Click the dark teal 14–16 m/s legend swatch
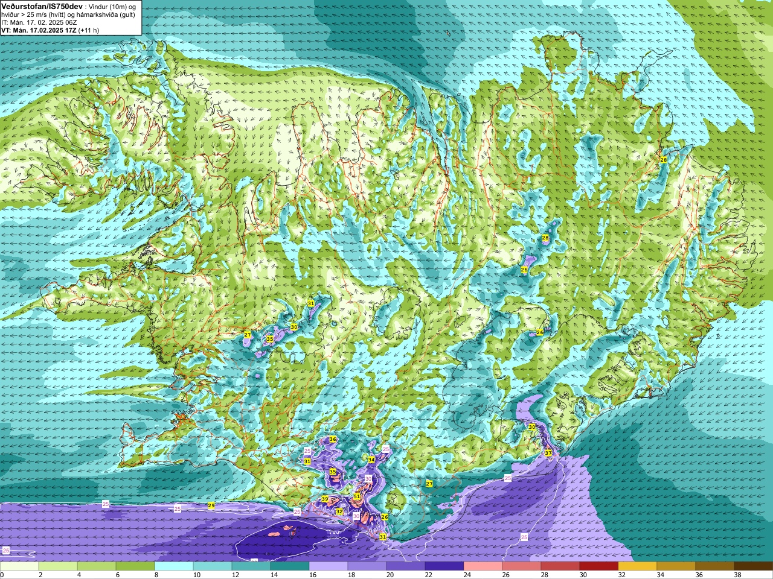Screen dimensions: 773x579 (x=290, y=566)
